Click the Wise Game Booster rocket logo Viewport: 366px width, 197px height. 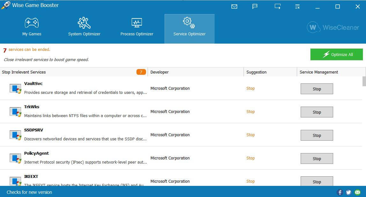pos(6,5)
